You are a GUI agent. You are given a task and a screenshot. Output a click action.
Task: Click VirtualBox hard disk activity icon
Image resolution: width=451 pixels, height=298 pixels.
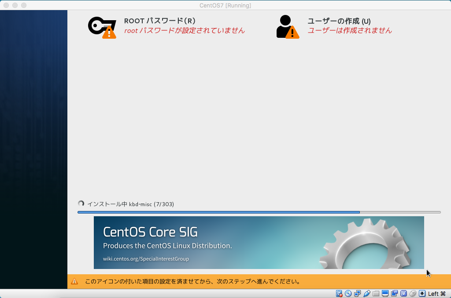(339, 294)
